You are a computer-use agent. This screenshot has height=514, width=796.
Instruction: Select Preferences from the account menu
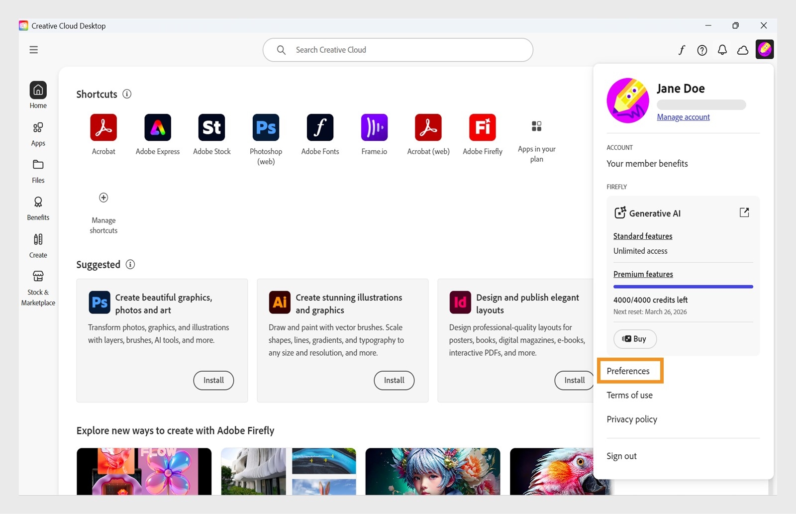coord(628,371)
